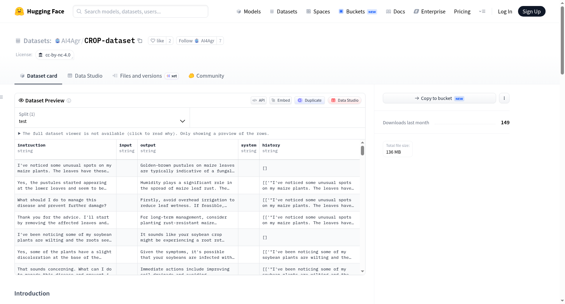Click output cell "Given the symptoms, it's possible"

point(188,255)
